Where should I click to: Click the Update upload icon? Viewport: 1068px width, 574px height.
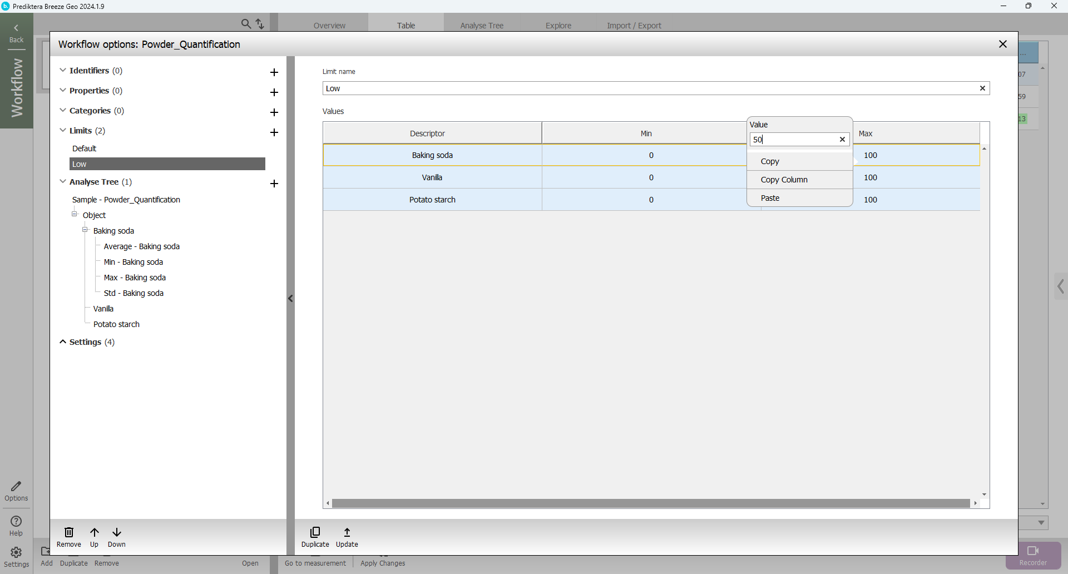347,533
